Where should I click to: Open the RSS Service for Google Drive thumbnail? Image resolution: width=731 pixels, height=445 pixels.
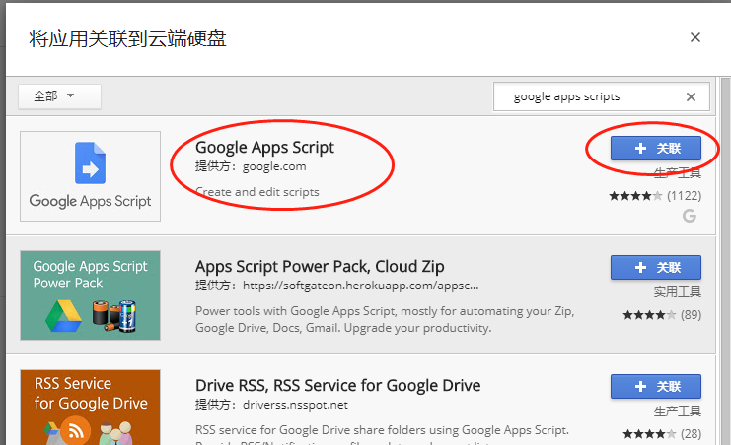click(x=90, y=408)
